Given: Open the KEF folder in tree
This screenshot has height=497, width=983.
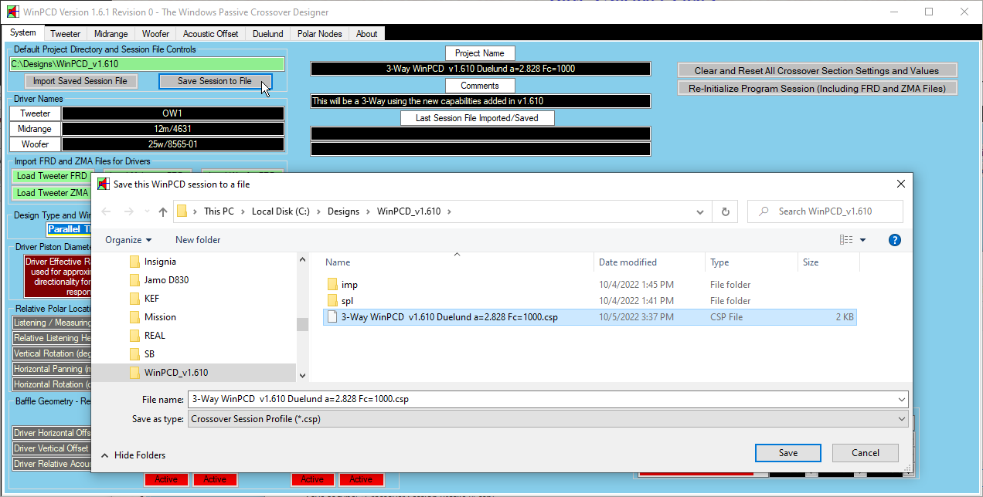Looking at the screenshot, I should click(x=152, y=299).
